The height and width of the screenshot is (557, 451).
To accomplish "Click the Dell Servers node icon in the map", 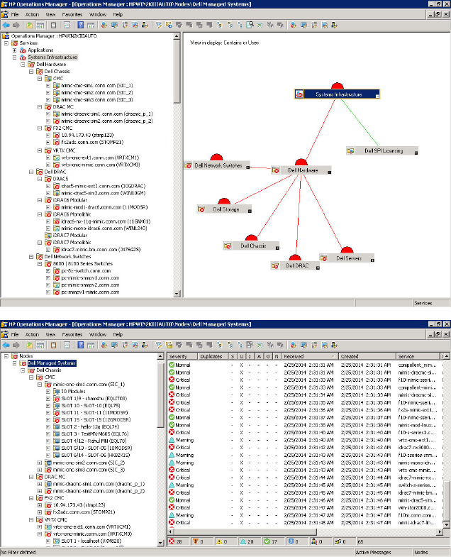I will 323,258.
